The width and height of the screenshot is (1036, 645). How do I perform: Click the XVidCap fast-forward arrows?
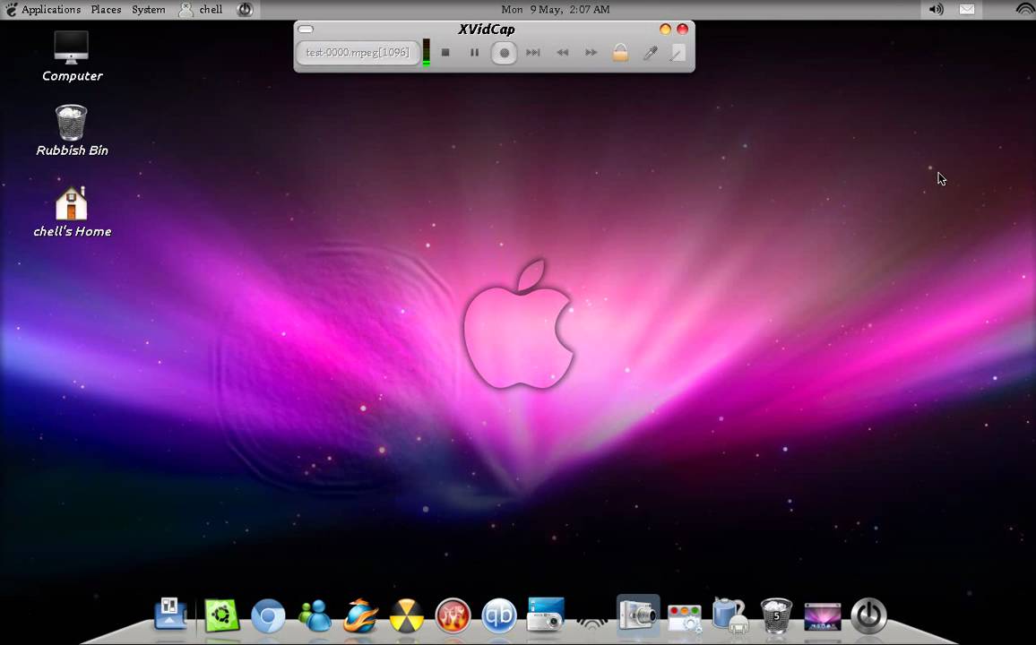click(591, 52)
